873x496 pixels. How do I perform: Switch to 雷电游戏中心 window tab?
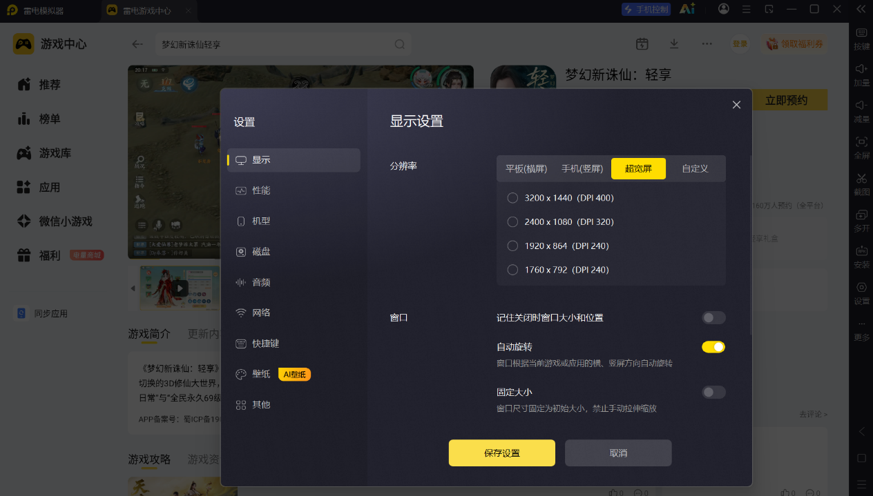coord(148,11)
